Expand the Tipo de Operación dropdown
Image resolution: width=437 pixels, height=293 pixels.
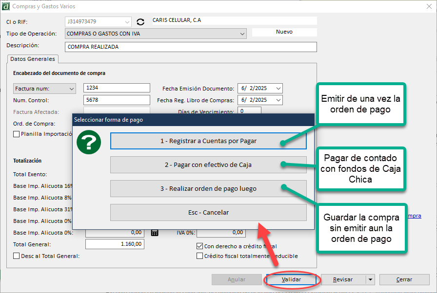click(x=242, y=34)
